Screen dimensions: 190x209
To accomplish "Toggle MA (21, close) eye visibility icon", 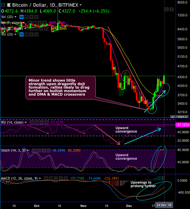I will (x=31, y=29).
